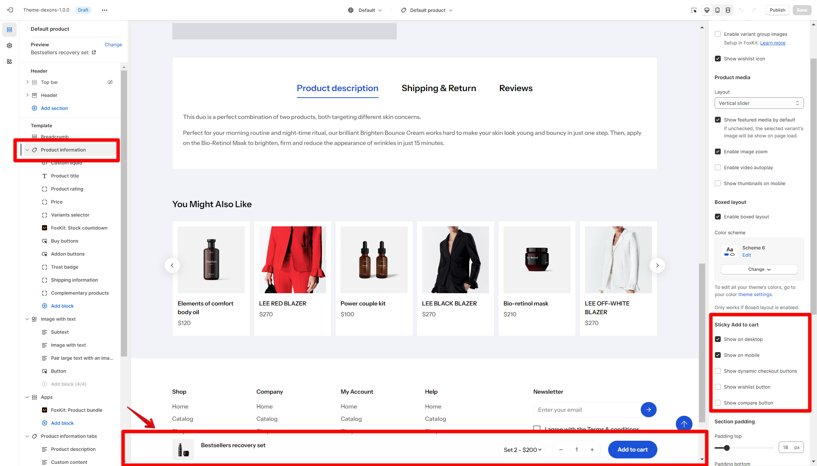
Task: Uncheck Show wishlist icon
Action: pyautogui.click(x=718, y=59)
